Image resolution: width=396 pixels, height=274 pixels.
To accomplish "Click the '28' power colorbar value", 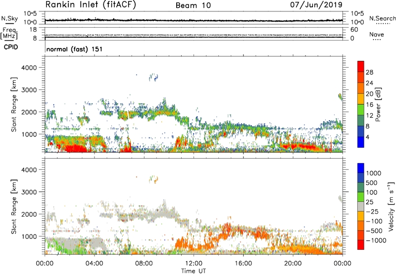I will coord(369,72).
